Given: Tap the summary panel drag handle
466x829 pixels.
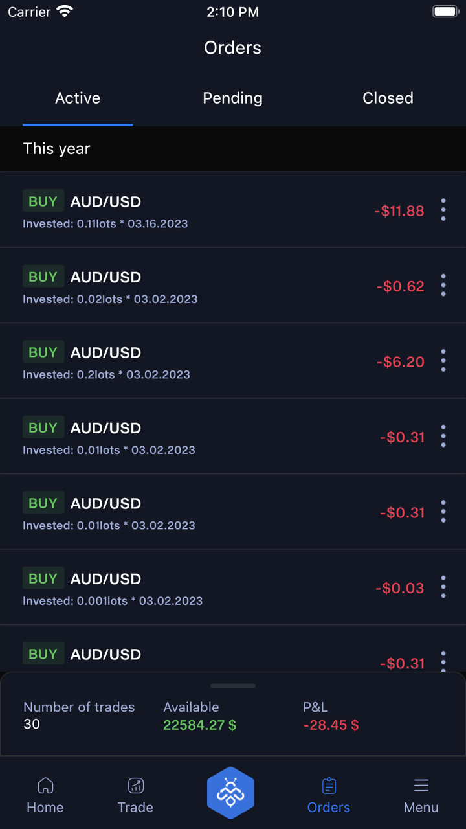Looking at the screenshot, I should 233,686.
